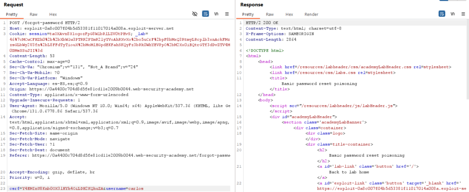Click the section class='academyLabBanner' line

(324, 122)
